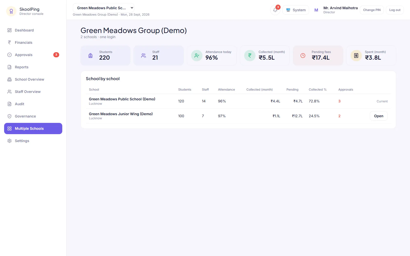Viewport: 410px width, 256px height.
Task: Click the Reports document icon in sidebar
Action: pyautogui.click(x=9, y=67)
